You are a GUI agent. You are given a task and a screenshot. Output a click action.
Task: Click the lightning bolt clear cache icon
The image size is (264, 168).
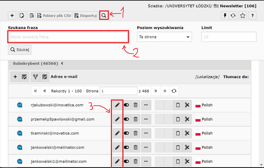225,15
